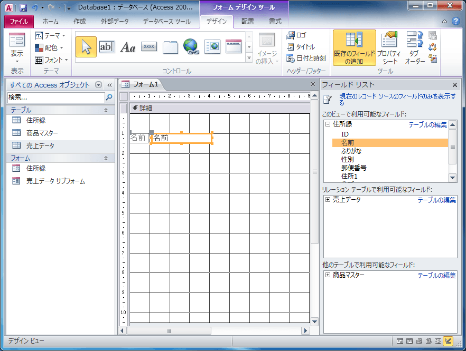Pick the Hyperlink globe control
Screen dimensions: 466x351
pyautogui.click(x=191, y=47)
